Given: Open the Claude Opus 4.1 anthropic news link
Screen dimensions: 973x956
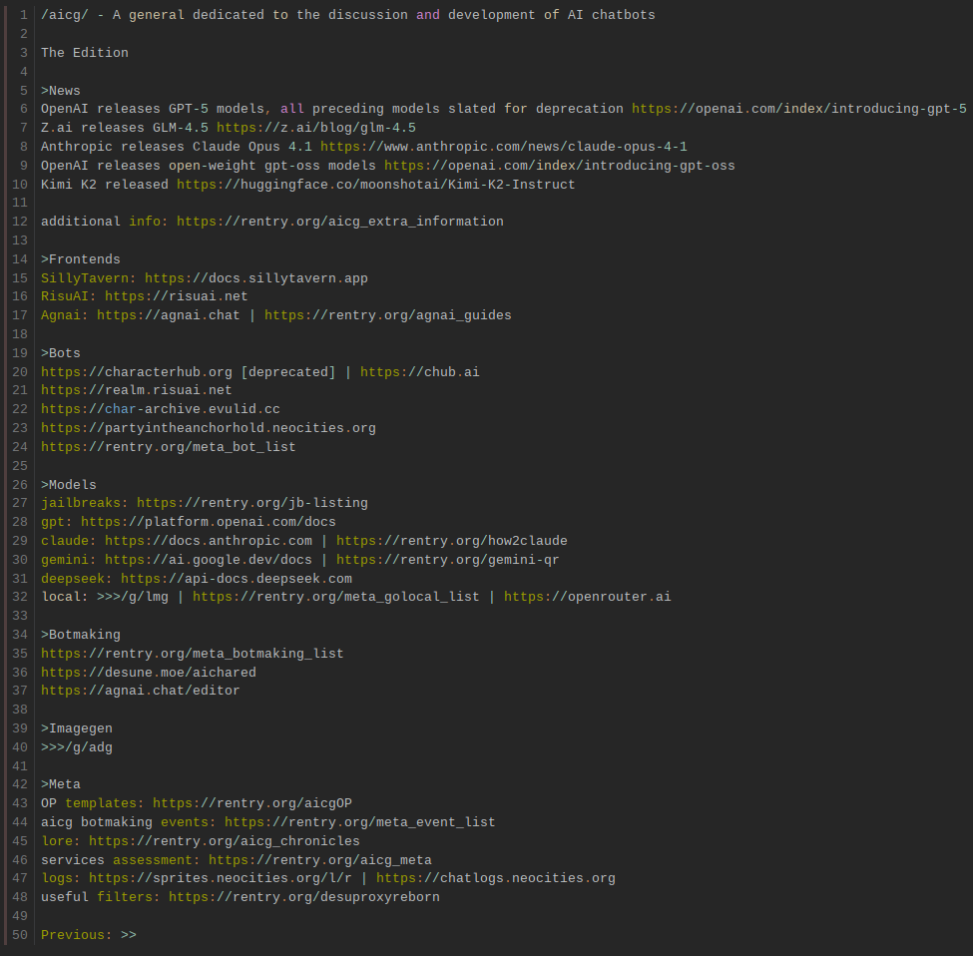Looking at the screenshot, I should pos(503,147).
